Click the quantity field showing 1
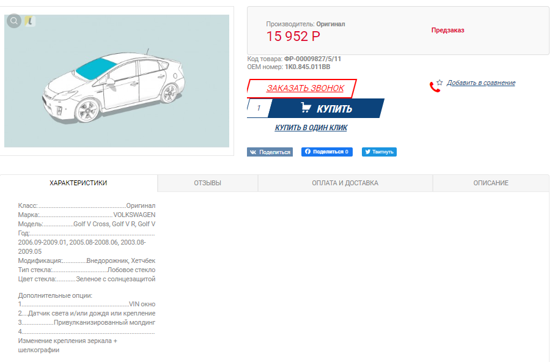This screenshot has width=552, height=362. 259,108
